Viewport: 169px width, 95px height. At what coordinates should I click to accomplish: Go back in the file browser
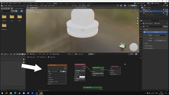click(2, 8)
